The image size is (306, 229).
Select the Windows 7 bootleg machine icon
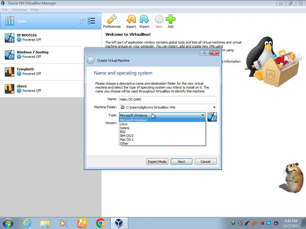click(10, 55)
